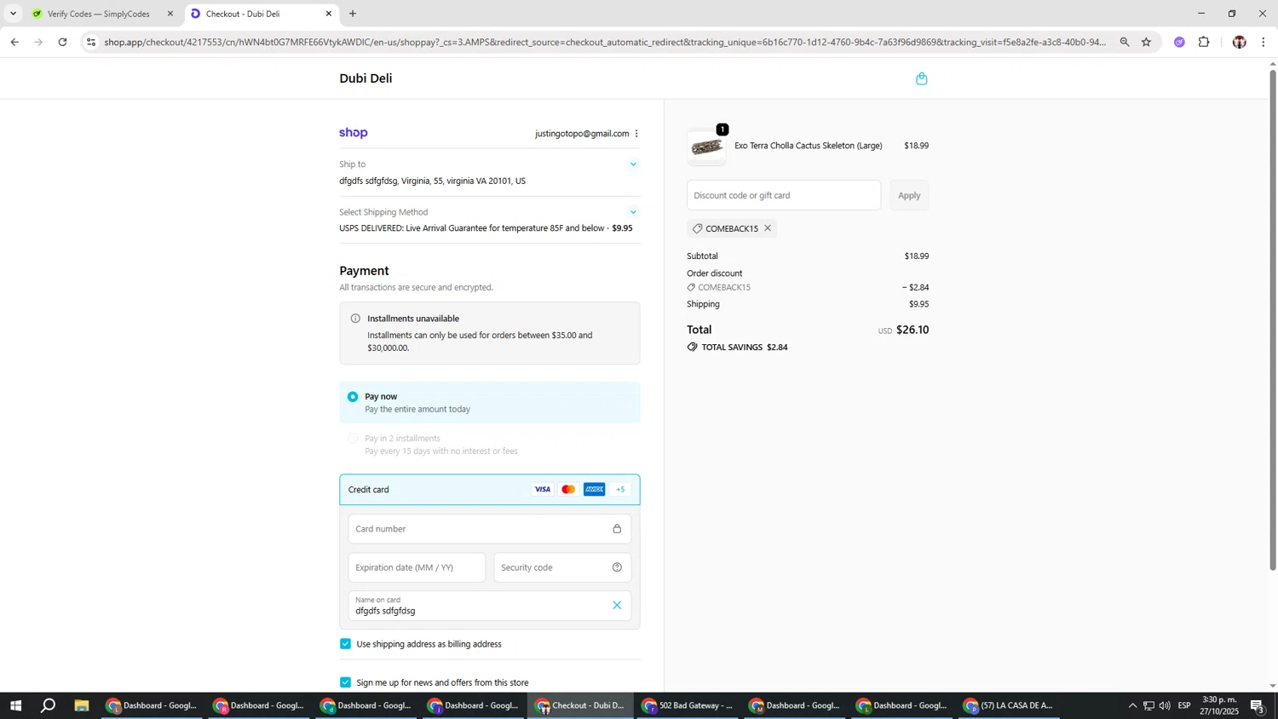Switch to 502 Bad Gateway taskbar window
The width and height of the screenshot is (1278, 719).
pyautogui.click(x=687, y=705)
